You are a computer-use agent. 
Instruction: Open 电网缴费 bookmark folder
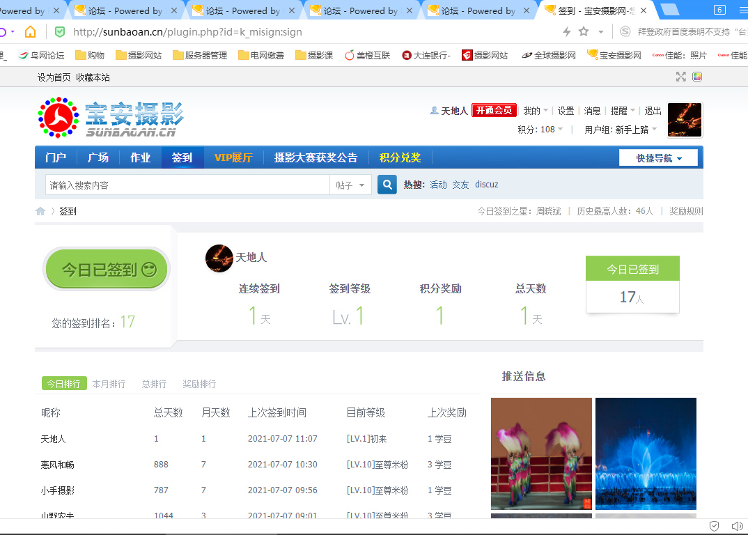pos(261,55)
